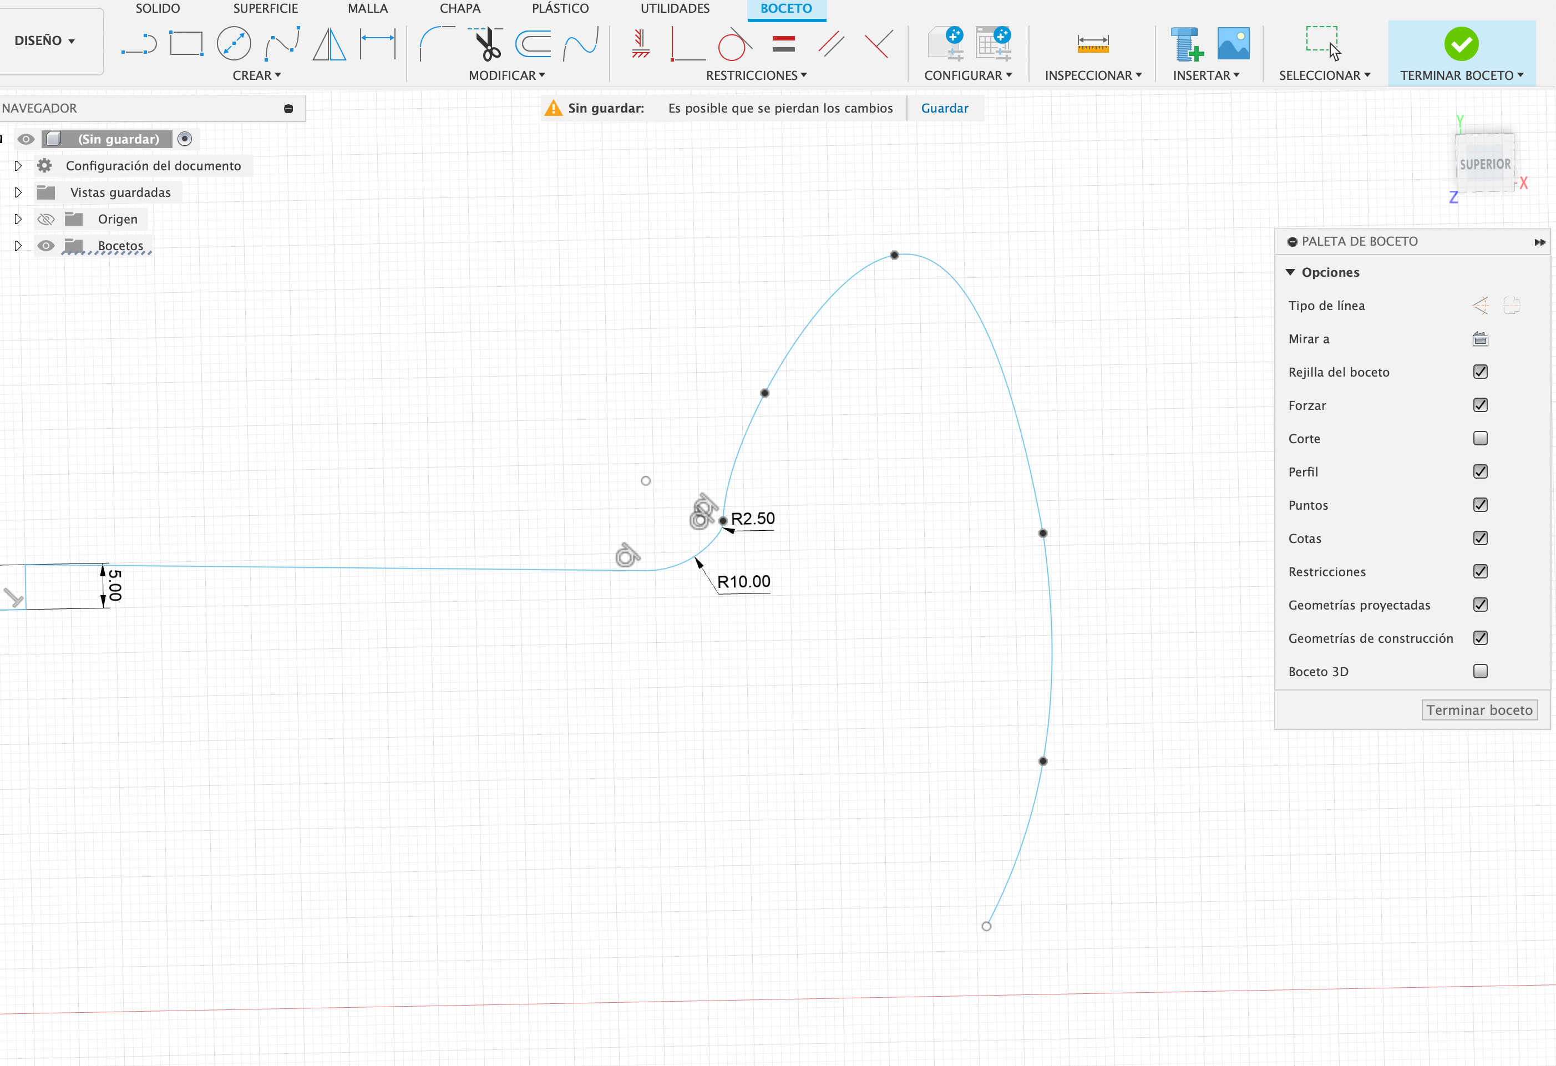Uncheck the Forzar checkbox

click(x=1479, y=405)
